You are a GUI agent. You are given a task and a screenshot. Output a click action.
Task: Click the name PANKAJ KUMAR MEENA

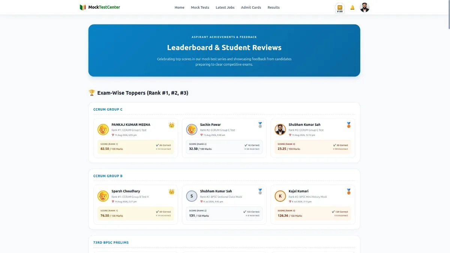click(x=131, y=125)
